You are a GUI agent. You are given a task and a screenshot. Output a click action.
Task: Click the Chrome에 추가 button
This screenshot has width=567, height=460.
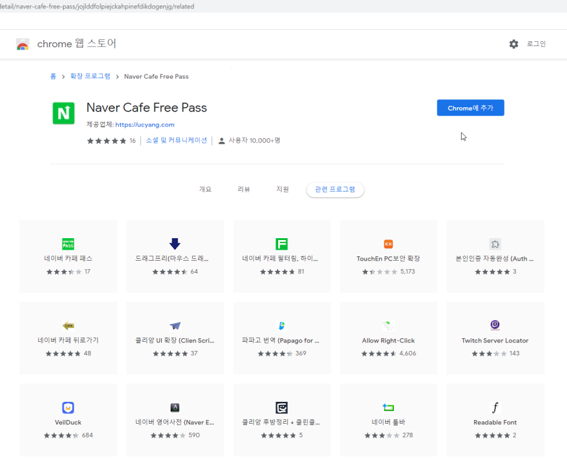coord(471,108)
